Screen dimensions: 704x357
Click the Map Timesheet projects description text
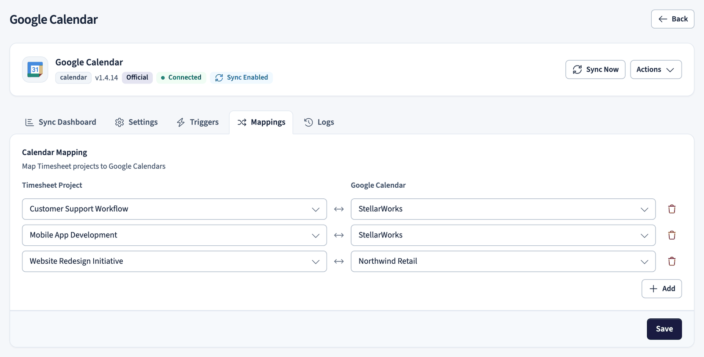[x=94, y=166]
